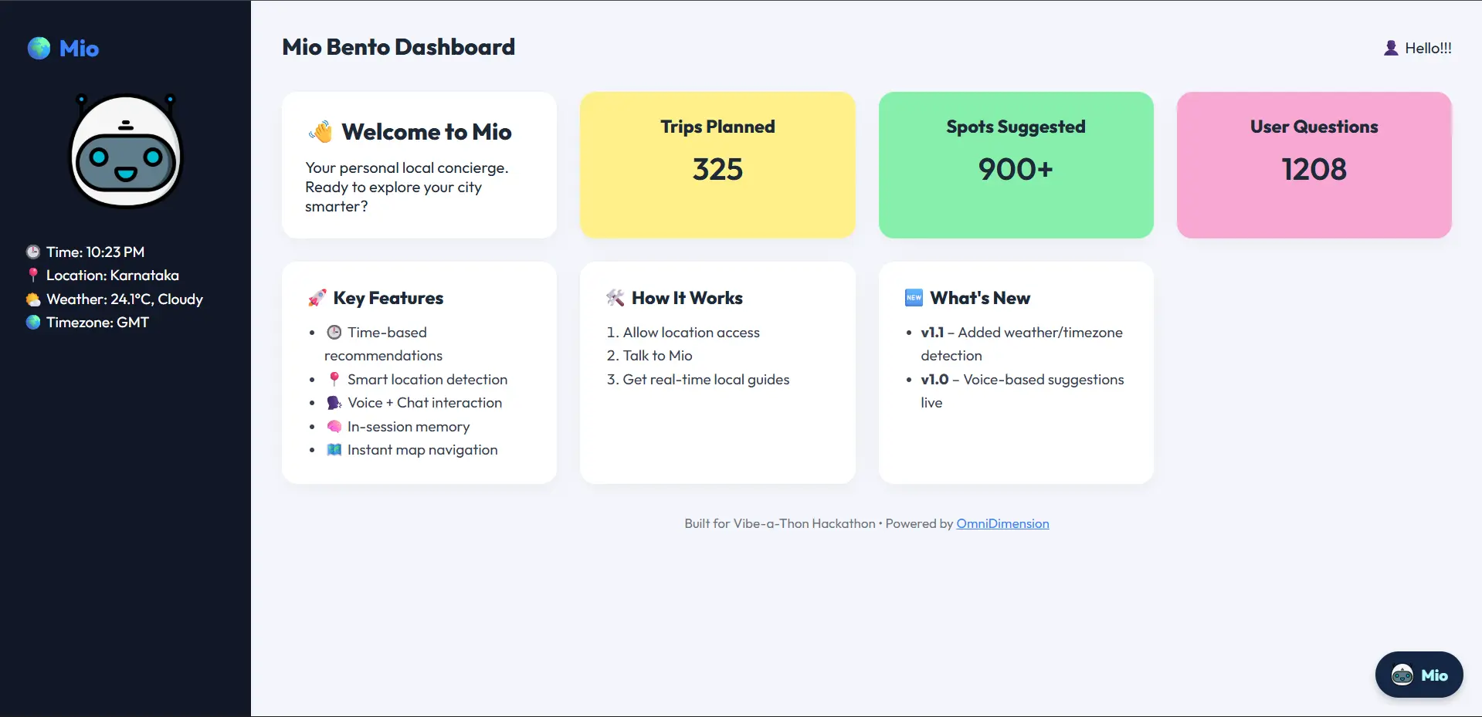This screenshot has height=717, width=1482.
Task: Click the brain icon for In-session memory
Action: coord(333,426)
